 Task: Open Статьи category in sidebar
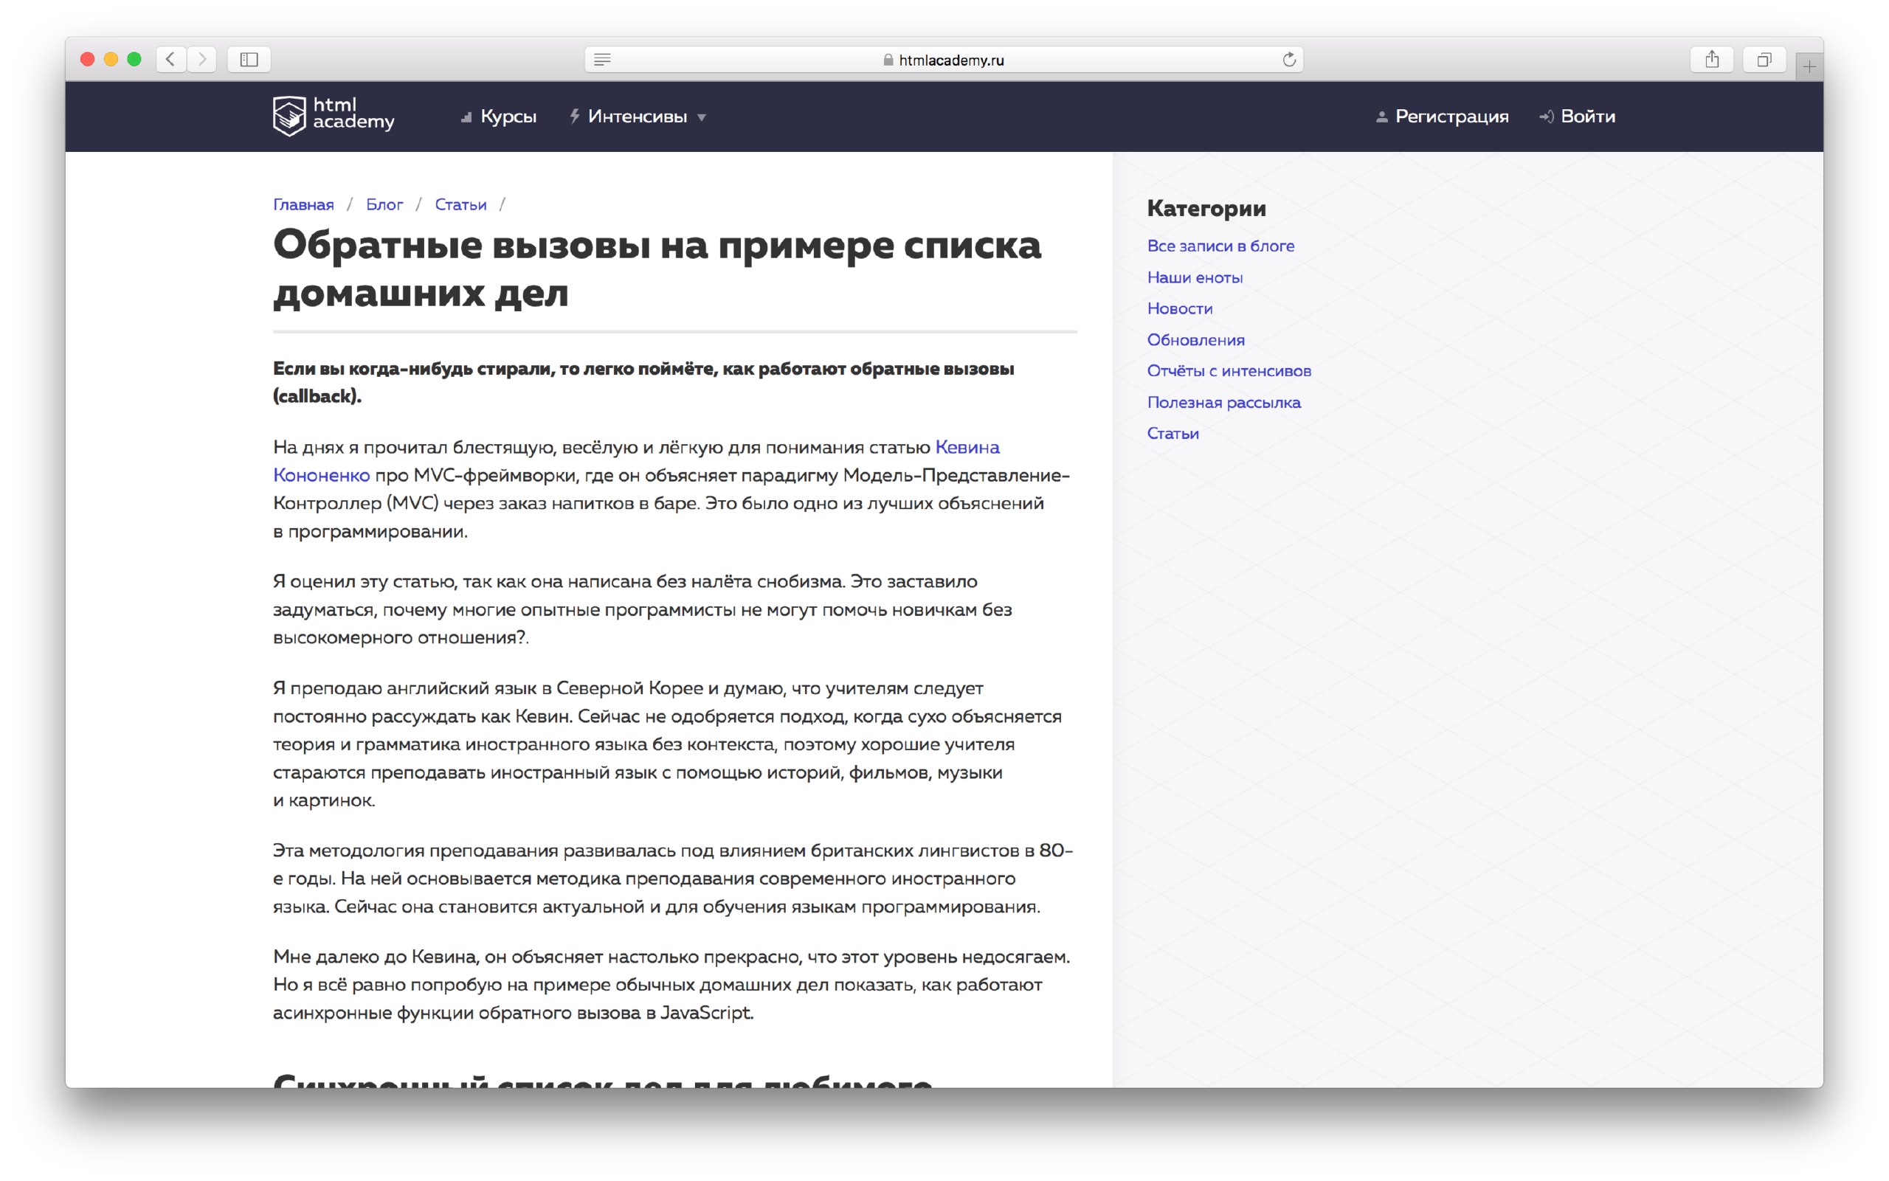pos(1173,434)
